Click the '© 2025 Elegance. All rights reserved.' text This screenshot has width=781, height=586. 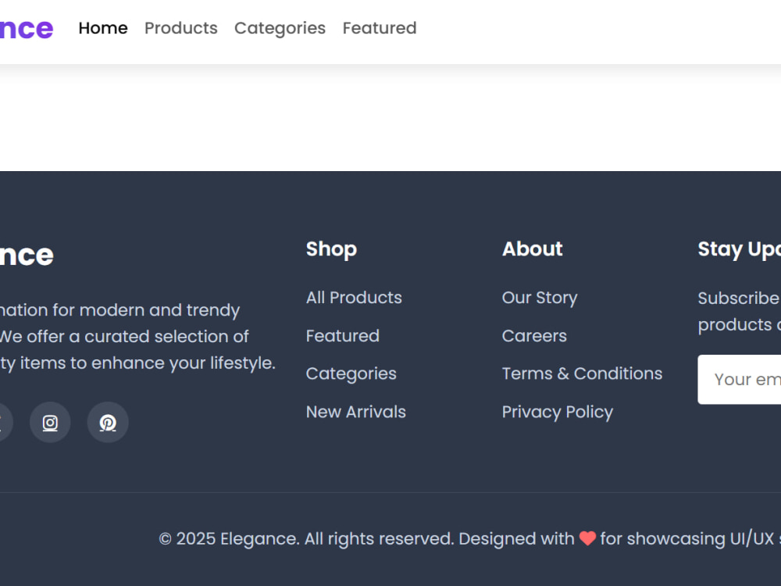(306, 538)
